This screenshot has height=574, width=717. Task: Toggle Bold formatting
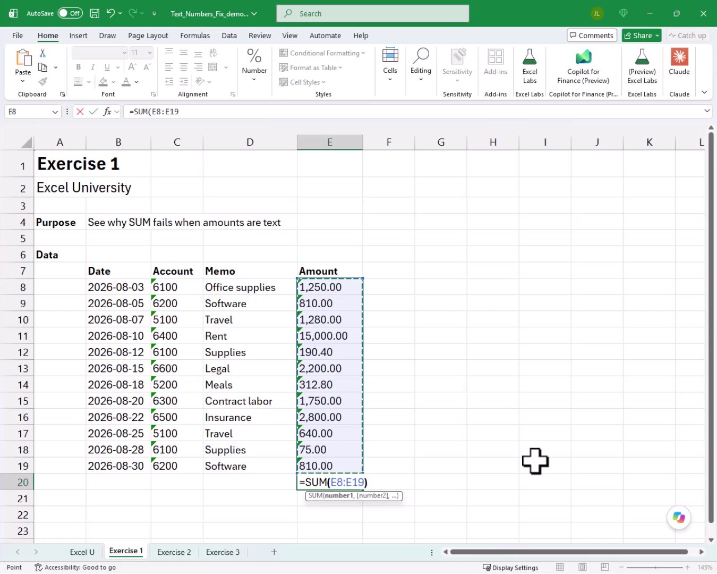coord(79,67)
